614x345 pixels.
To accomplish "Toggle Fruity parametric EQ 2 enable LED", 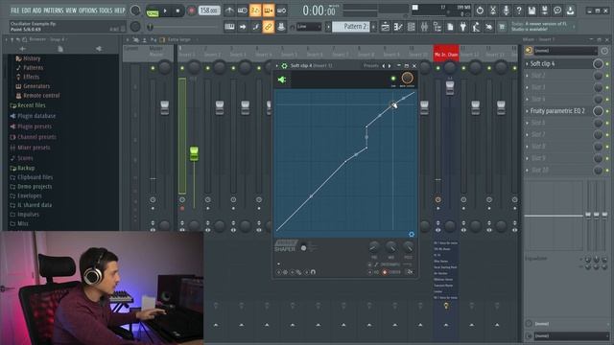I will [x=607, y=111].
